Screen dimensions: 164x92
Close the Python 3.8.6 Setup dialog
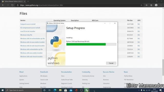pyautogui.click(x=115, y=23)
